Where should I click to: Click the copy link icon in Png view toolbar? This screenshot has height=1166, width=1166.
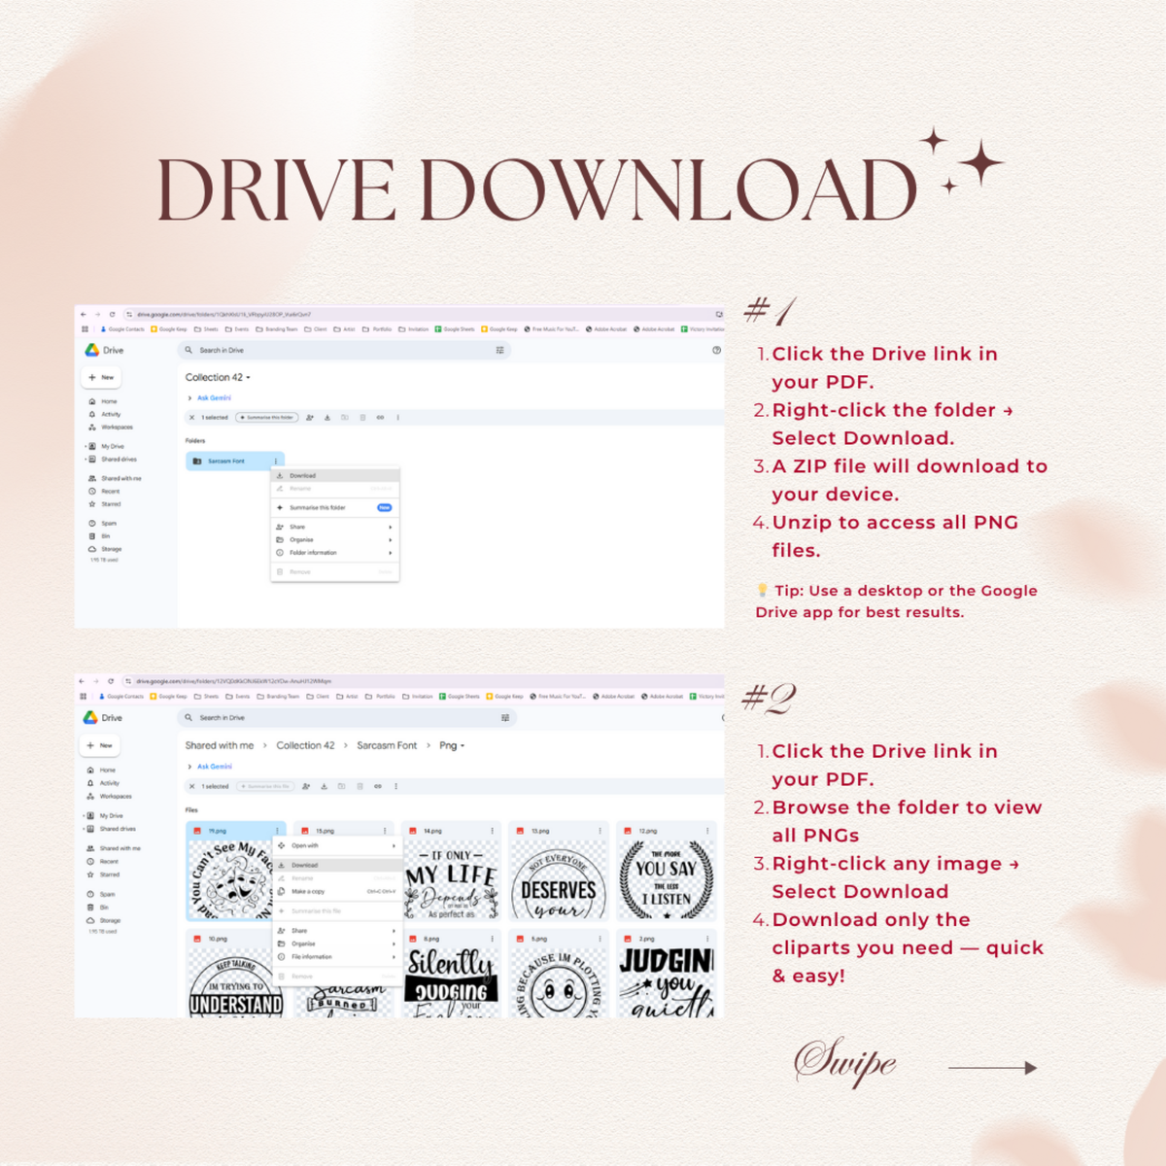click(378, 786)
